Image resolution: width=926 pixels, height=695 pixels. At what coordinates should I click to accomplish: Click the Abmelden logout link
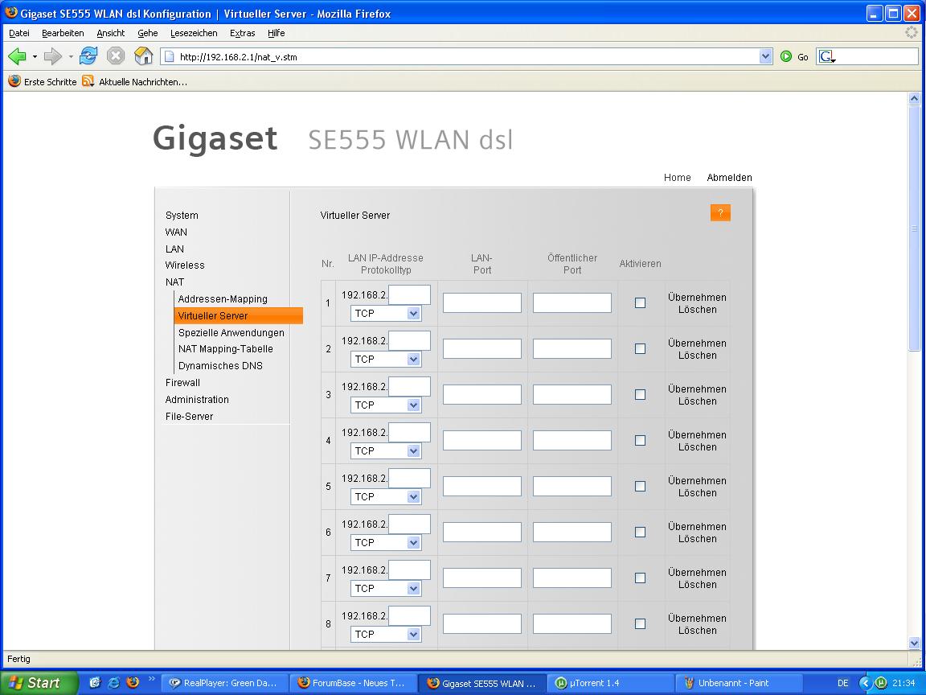[x=729, y=177]
